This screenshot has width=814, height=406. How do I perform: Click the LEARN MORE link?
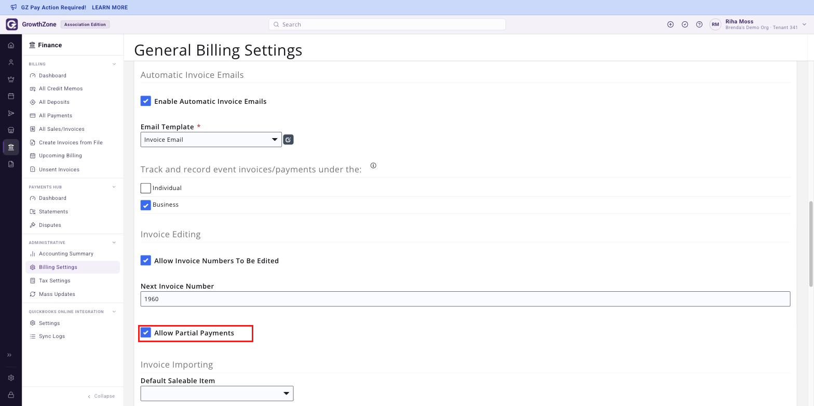pos(110,7)
